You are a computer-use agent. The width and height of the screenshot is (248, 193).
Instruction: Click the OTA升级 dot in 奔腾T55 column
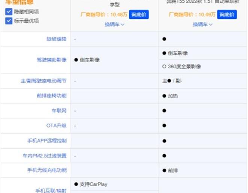click(164, 126)
